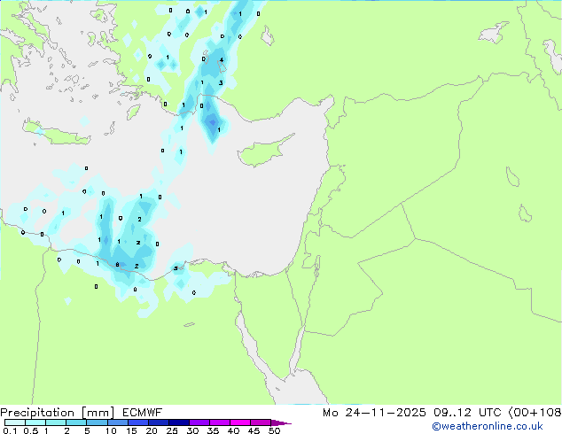Click the legend label '50'
The image size is (562, 434).
[274, 430]
